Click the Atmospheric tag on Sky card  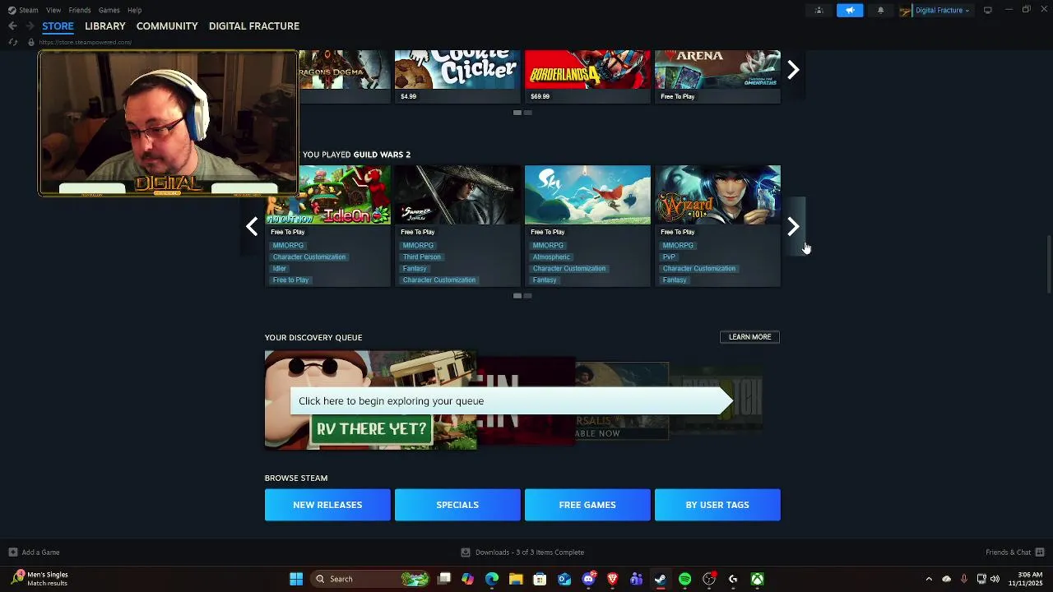pos(551,257)
